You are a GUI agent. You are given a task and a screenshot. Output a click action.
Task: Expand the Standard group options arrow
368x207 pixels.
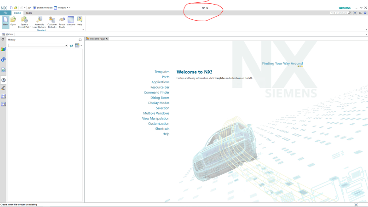click(83, 30)
